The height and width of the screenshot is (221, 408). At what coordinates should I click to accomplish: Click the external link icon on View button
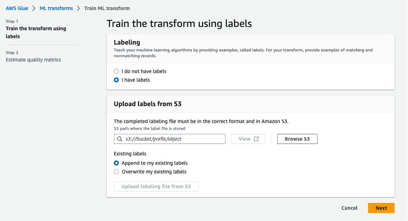257,139
